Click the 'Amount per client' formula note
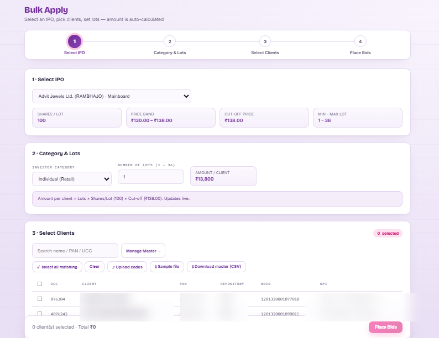The height and width of the screenshot is (338, 439). tap(217, 199)
